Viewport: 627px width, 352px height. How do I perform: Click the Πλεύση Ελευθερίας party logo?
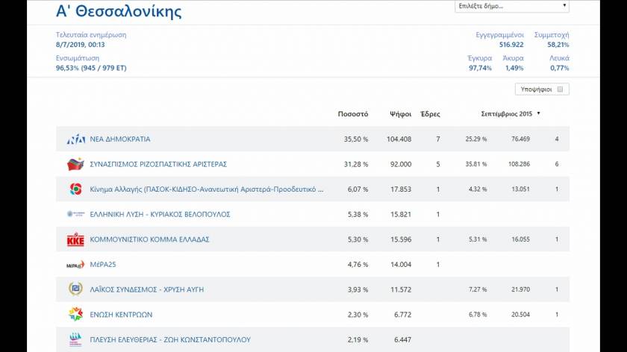pyautogui.click(x=75, y=339)
